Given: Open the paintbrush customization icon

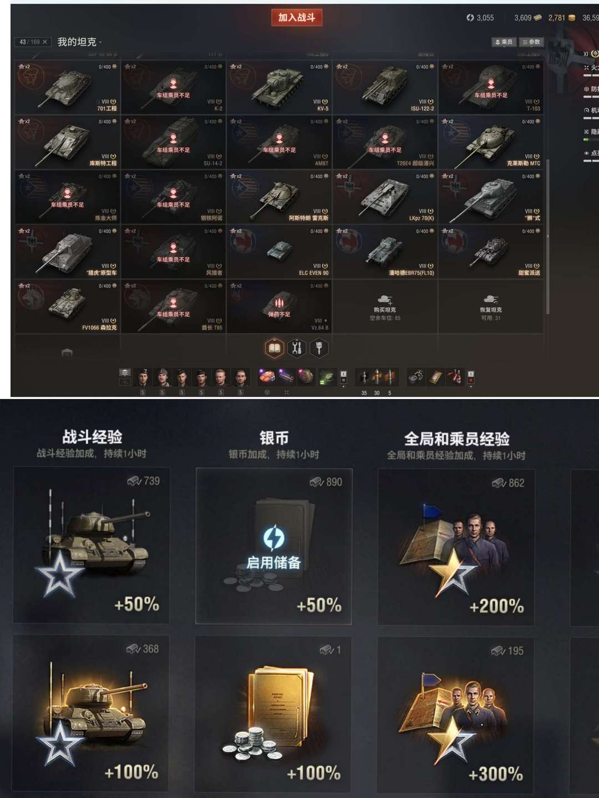Looking at the screenshot, I should tap(319, 348).
